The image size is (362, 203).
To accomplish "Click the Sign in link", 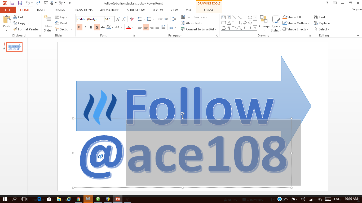I will click(x=357, y=10).
